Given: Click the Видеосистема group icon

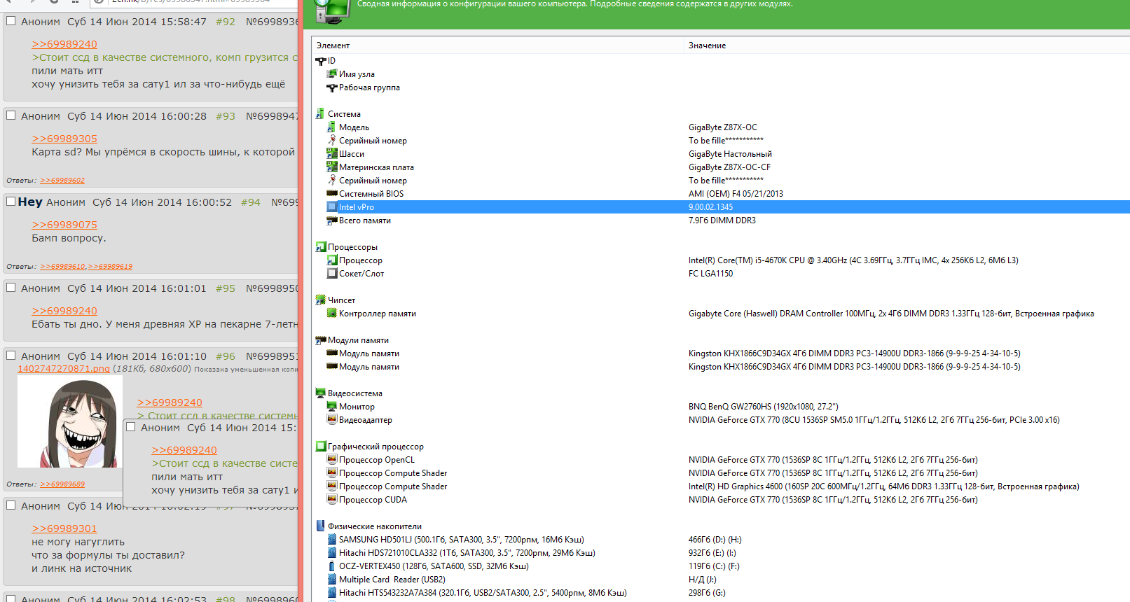Looking at the screenshot, I should click(320, 393).
